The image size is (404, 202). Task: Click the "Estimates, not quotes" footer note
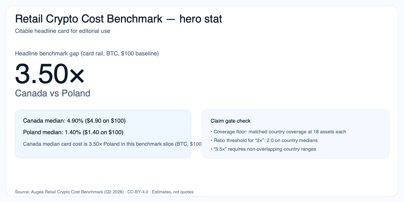pos(173,192)
